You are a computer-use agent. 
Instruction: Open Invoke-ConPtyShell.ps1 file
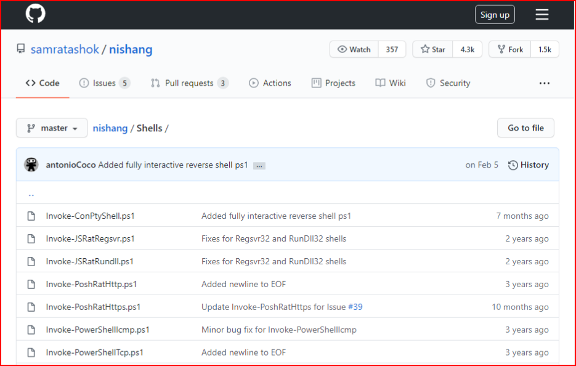pos(90,216)
